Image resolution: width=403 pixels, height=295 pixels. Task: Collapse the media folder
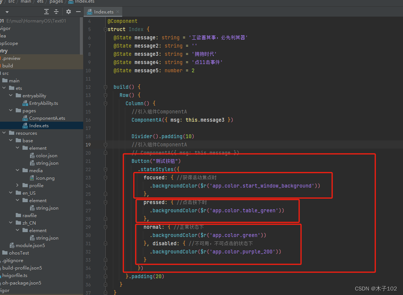(x=17, y=170)
